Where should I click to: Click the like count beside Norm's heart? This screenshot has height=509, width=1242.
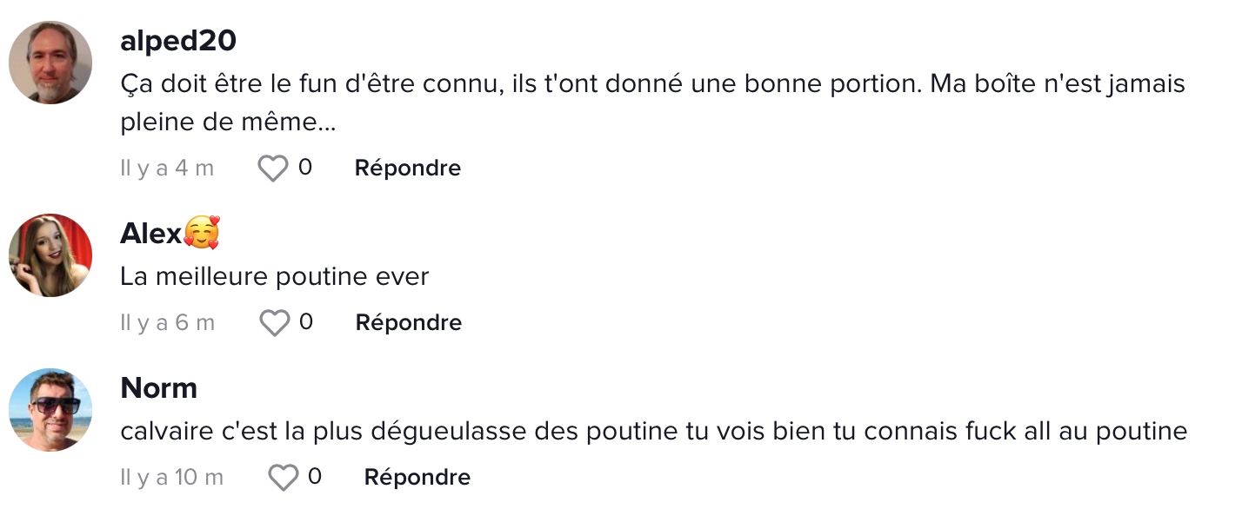[315, 476]
